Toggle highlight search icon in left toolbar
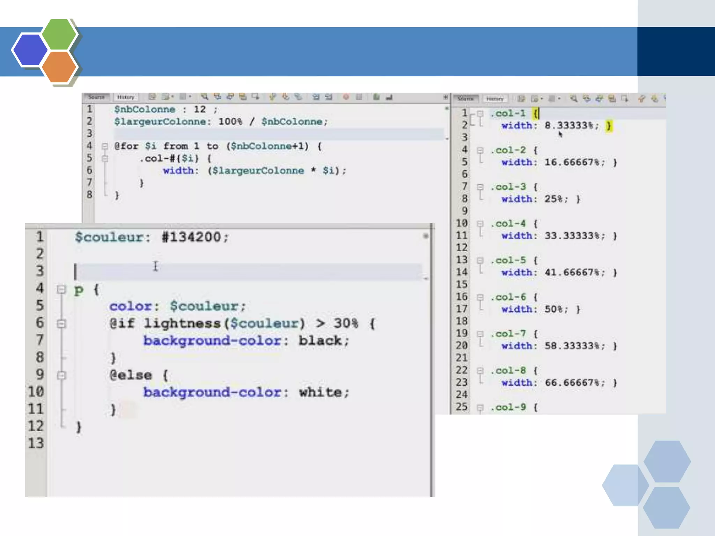This screenshot has width=715, height=536. (x=243, y=97)
